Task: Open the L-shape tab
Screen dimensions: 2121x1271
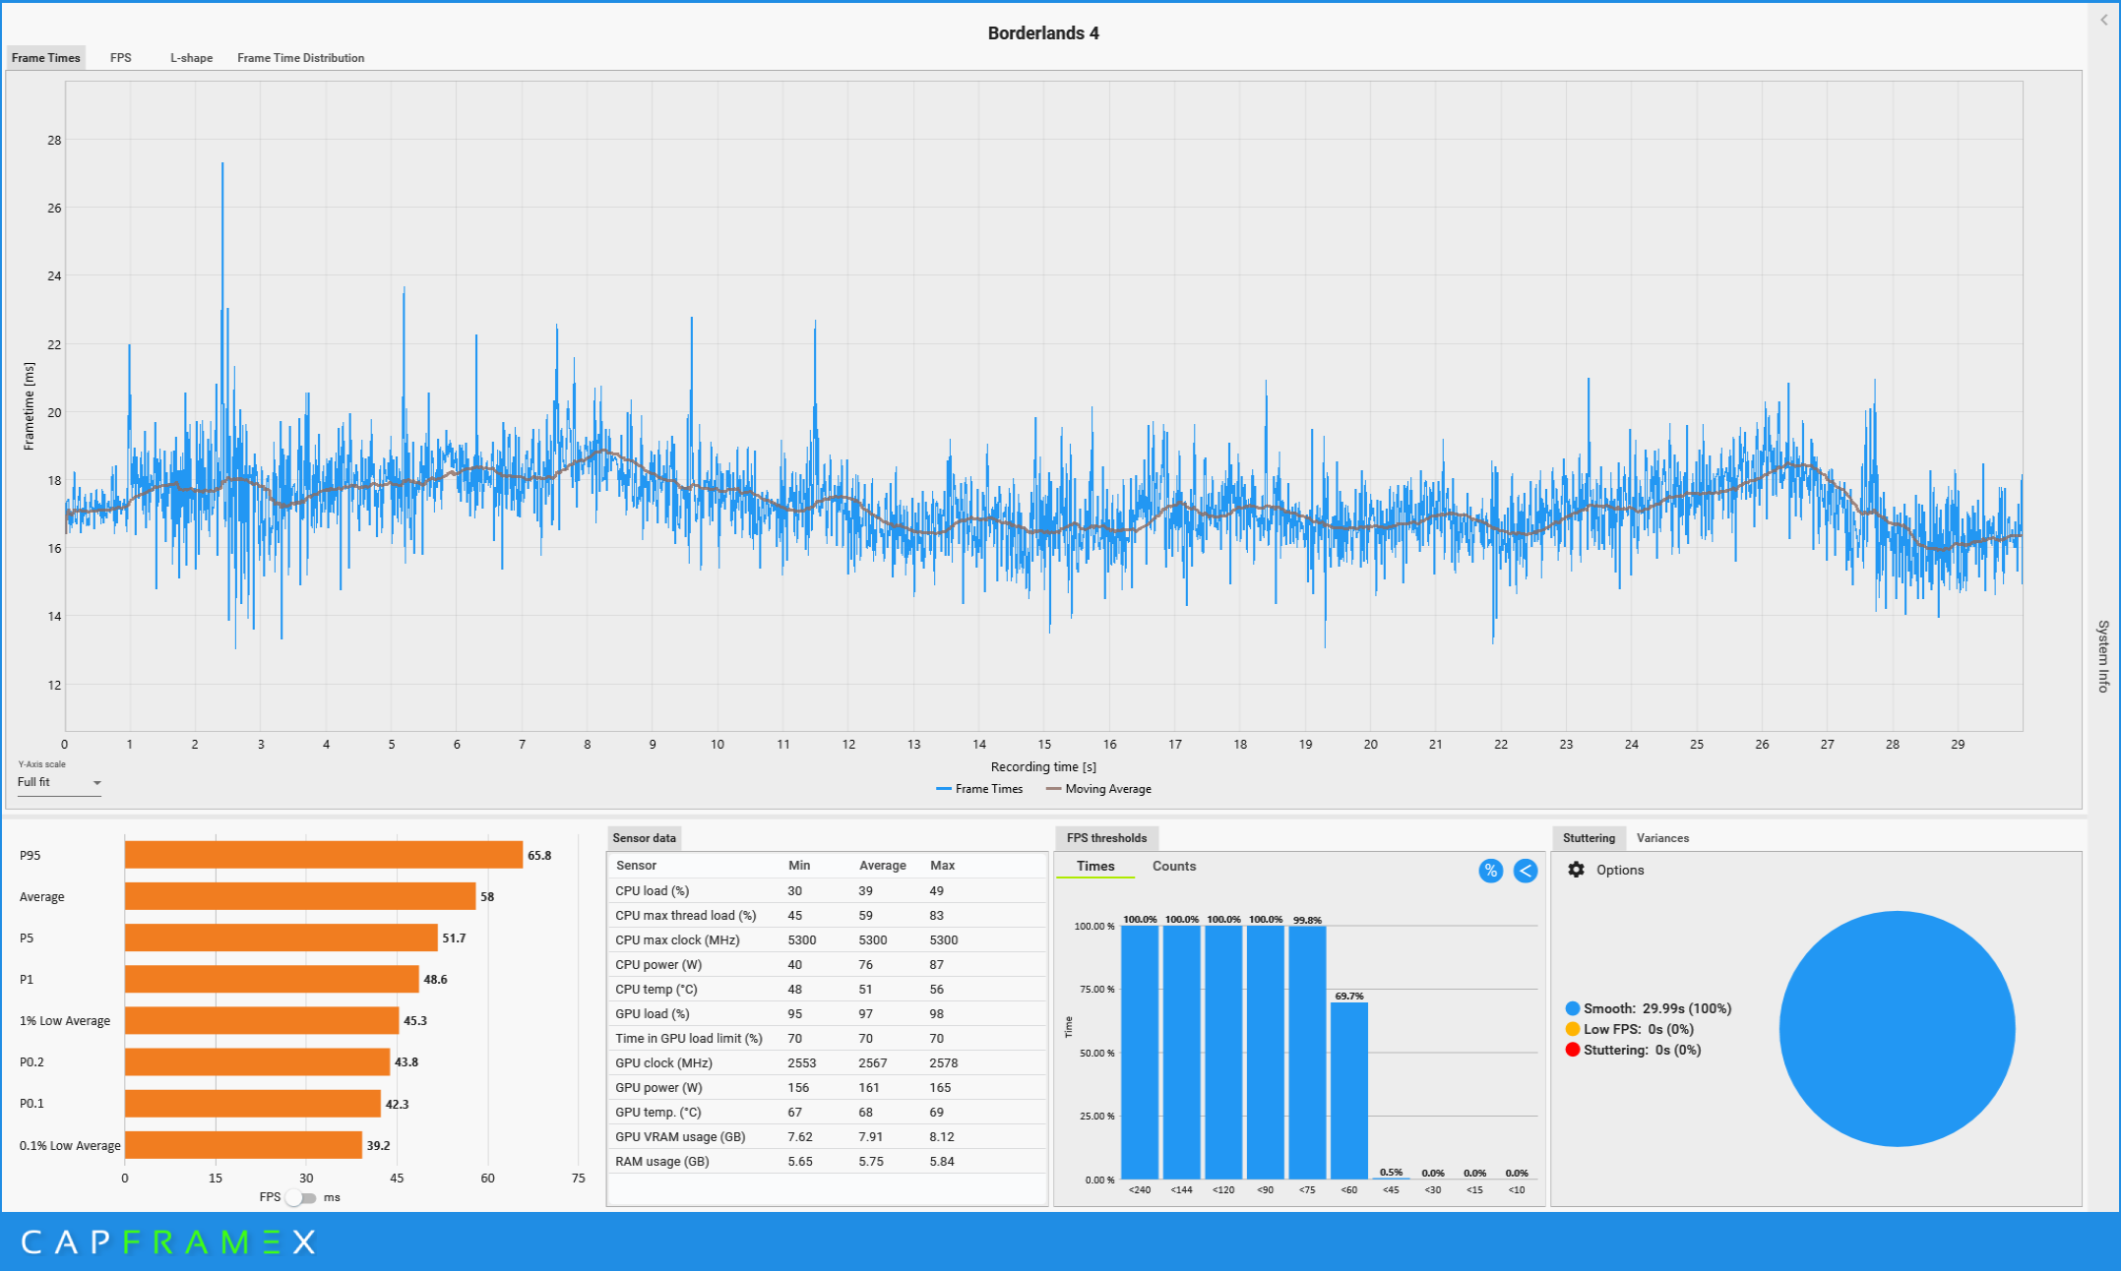Action: tap(191, 58)
